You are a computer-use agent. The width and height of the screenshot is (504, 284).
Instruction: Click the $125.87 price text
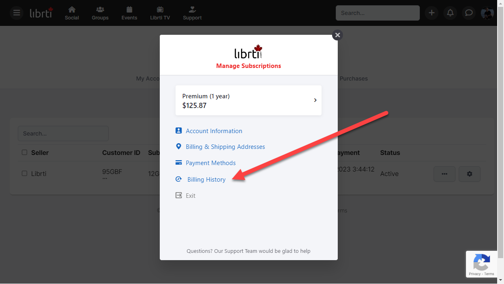click(194, 106)
